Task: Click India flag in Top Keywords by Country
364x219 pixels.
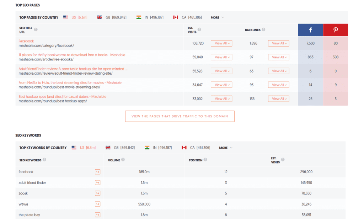Action: (147, 148)
